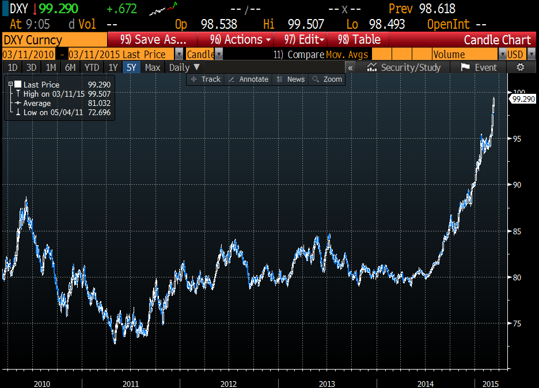Open the Security/Study panel
The height and width of the screenshot is (388, 539).
coord(404,67)
